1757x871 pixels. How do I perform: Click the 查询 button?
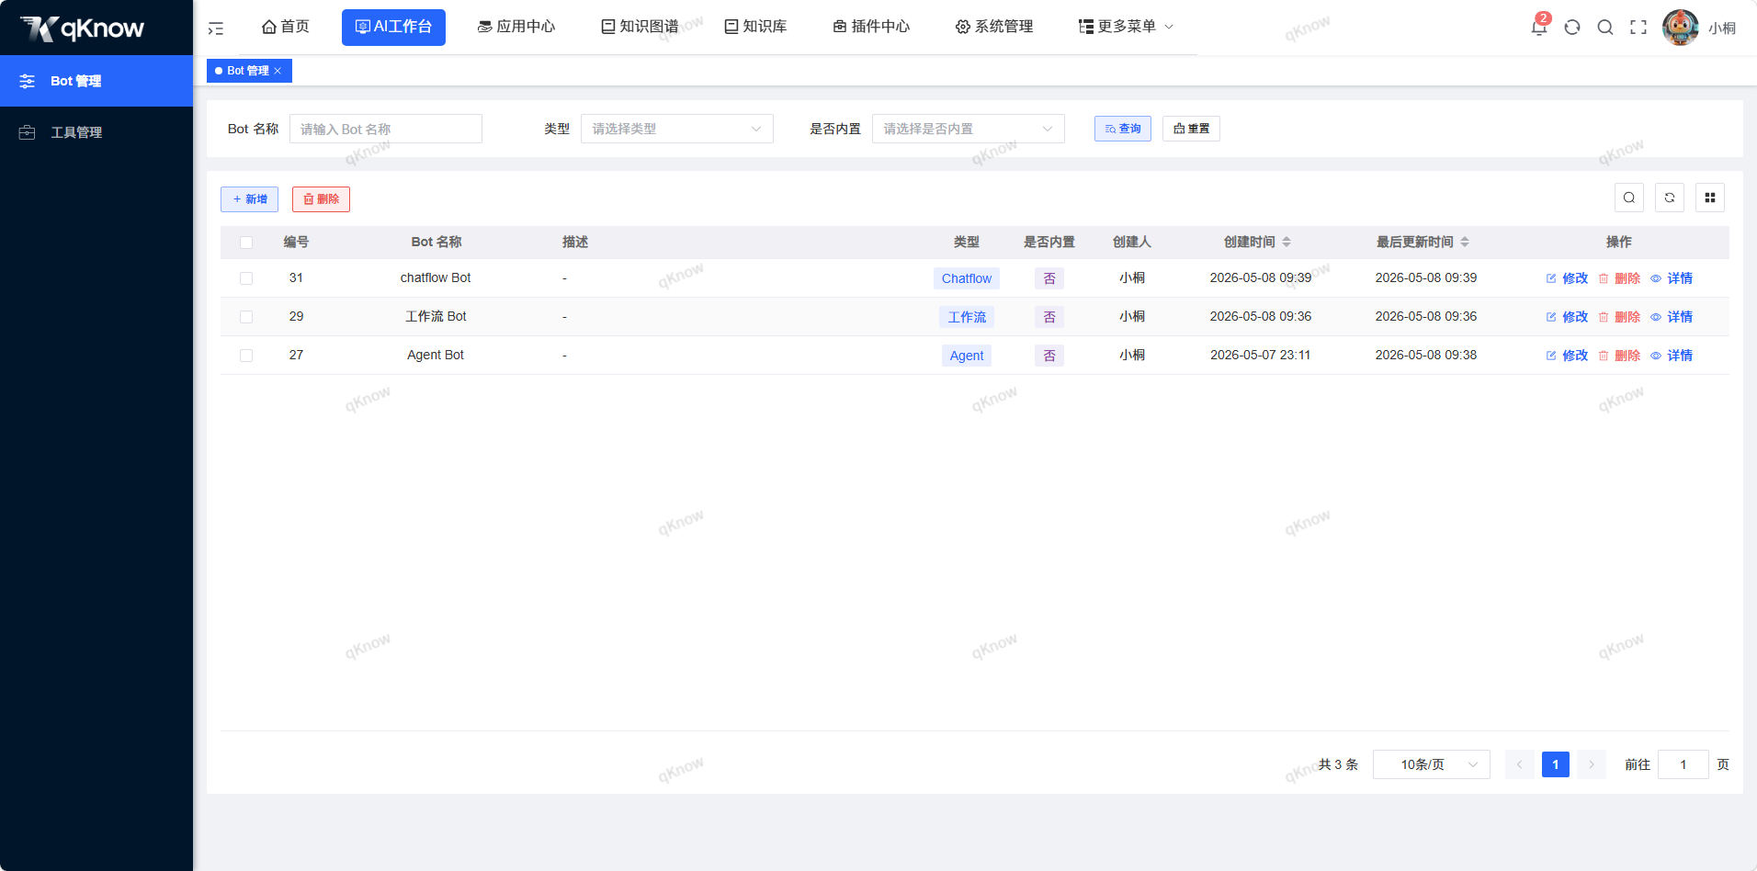(1123, 129)
